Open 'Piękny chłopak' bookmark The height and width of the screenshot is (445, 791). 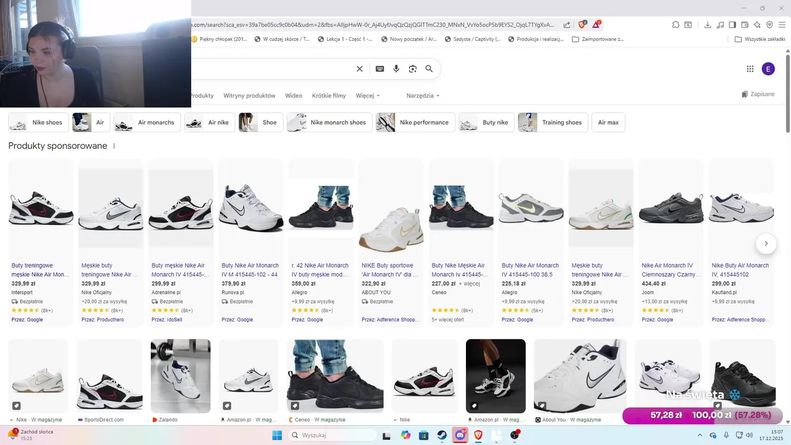click(219, 39)
